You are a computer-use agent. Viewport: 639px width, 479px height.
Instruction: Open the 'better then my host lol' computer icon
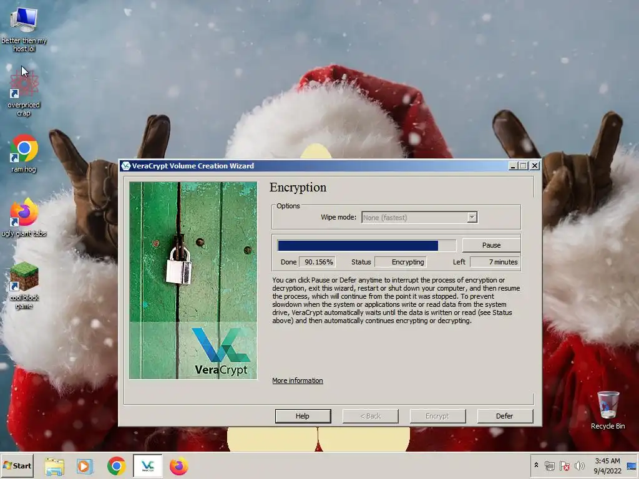tap(24, 30)
